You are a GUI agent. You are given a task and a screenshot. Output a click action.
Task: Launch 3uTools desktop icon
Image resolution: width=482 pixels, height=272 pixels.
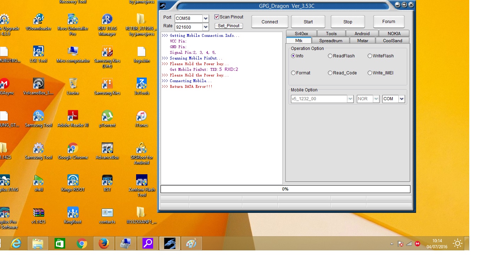(141, 86)
